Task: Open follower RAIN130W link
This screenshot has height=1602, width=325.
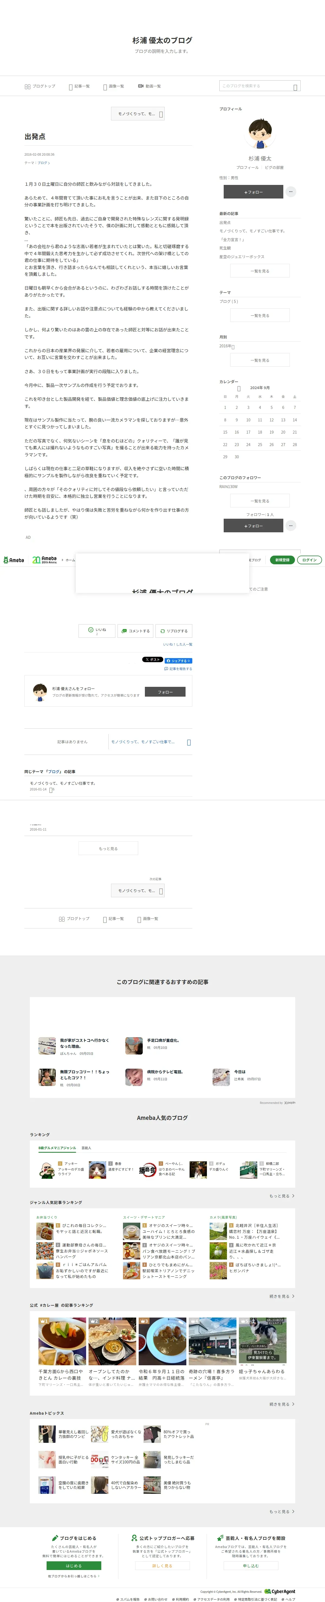Action: pos(228,487)
